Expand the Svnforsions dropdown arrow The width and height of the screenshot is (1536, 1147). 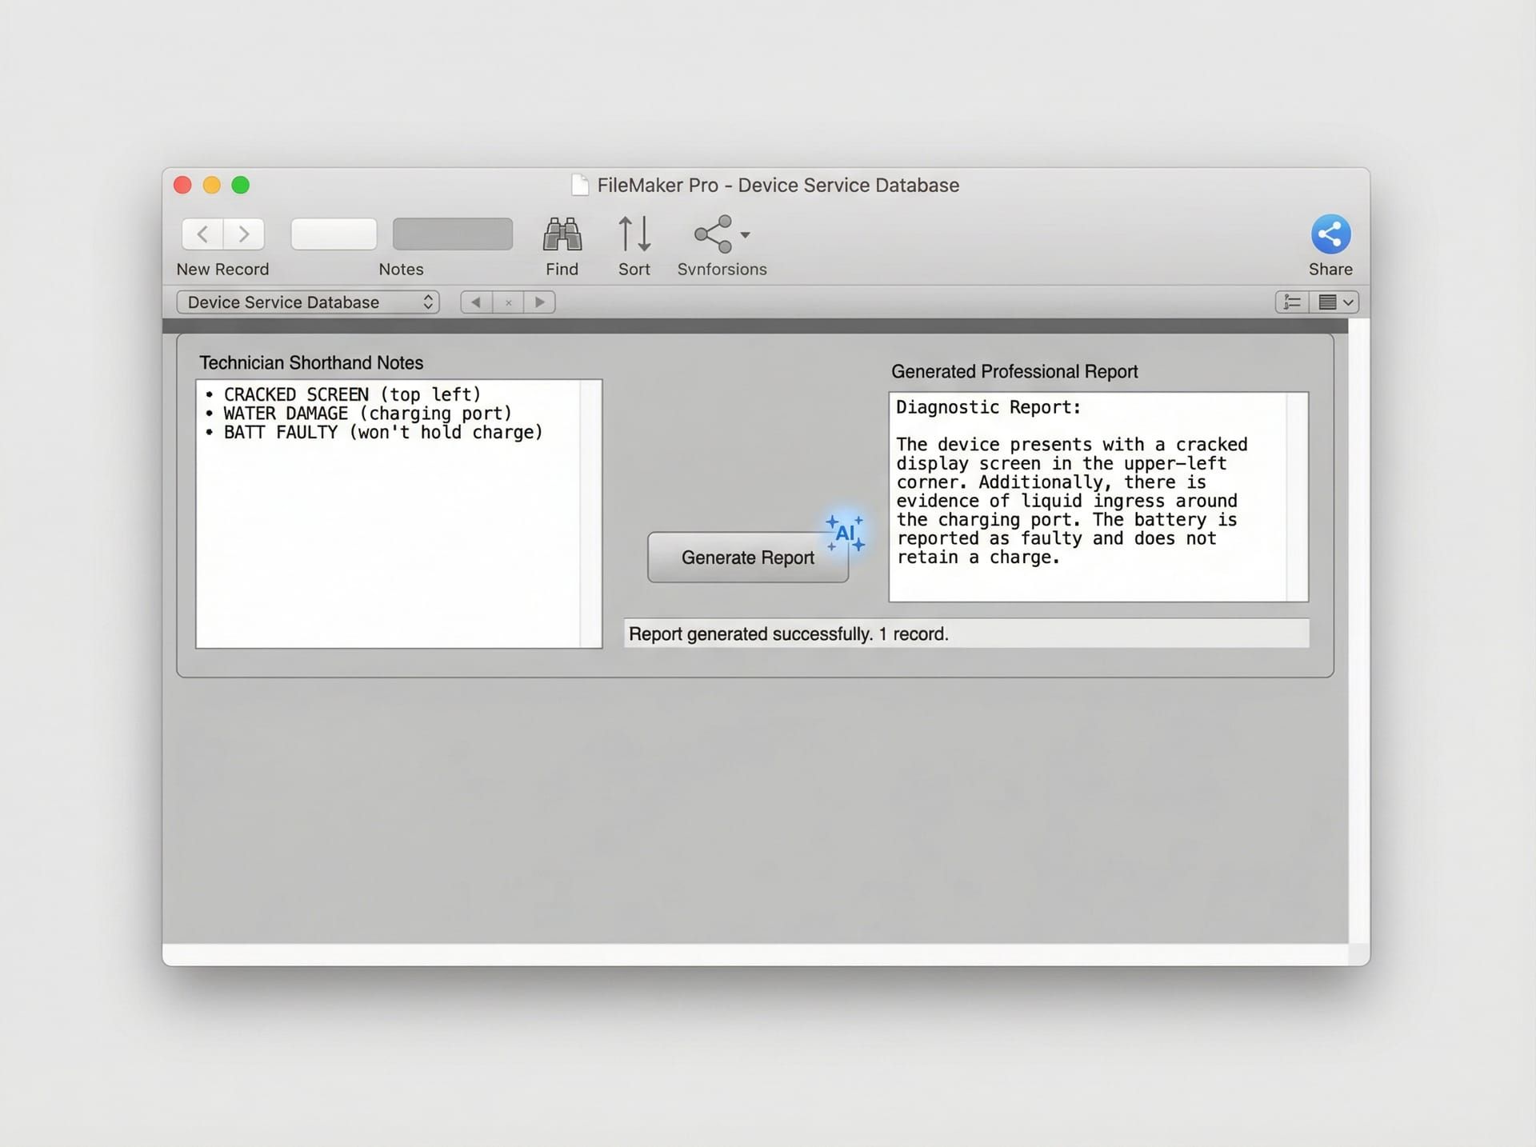pos(746,235)
